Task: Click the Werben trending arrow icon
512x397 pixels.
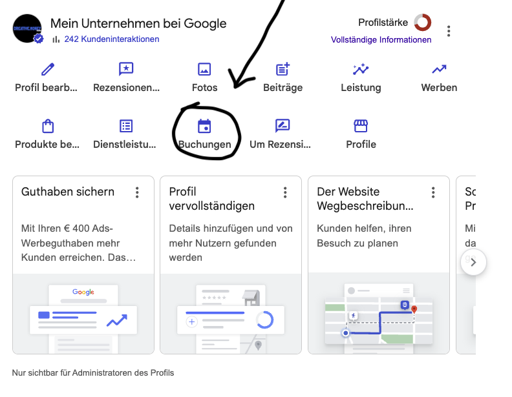Action: tap(439, 69)
